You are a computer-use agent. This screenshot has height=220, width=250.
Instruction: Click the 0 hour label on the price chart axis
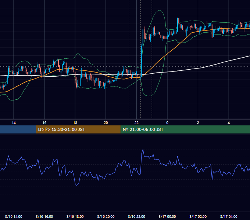click(167, 123)
